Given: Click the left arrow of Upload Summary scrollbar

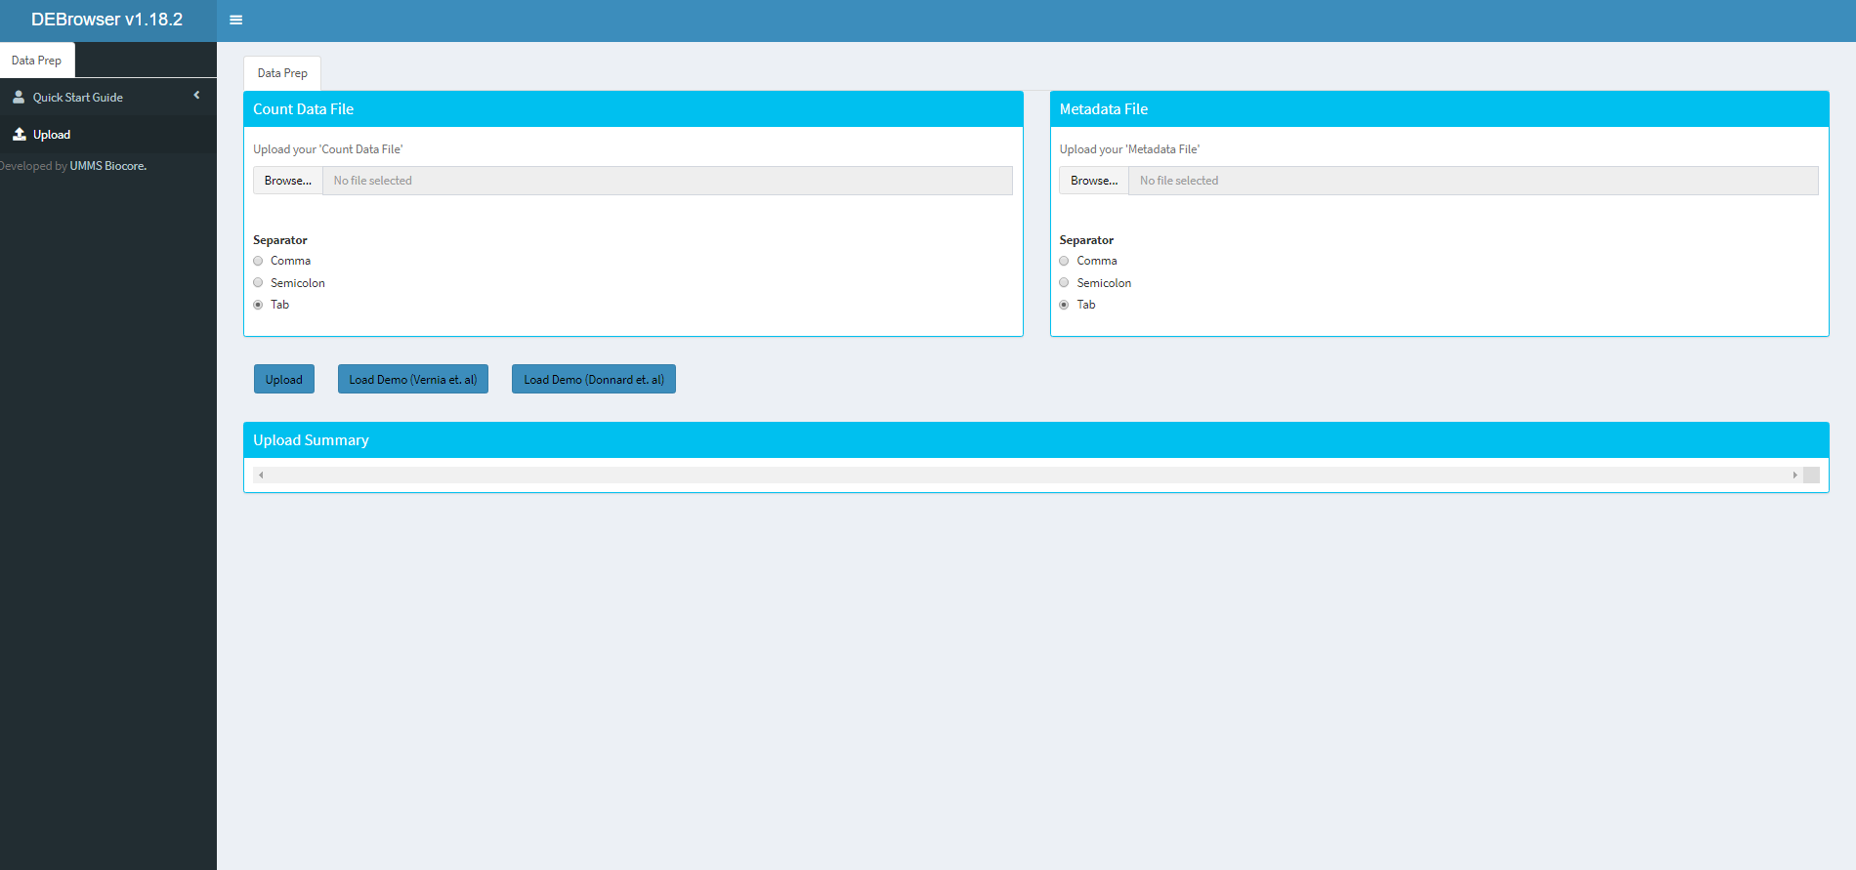Looking at the screenshot, I should (261, 476).
